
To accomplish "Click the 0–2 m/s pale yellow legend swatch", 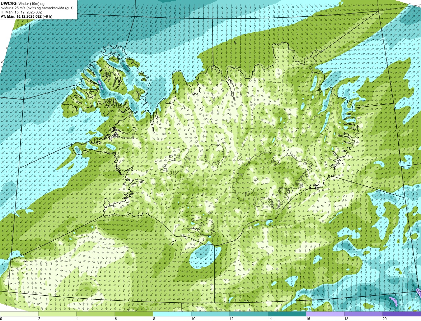I will click(19, 314).
